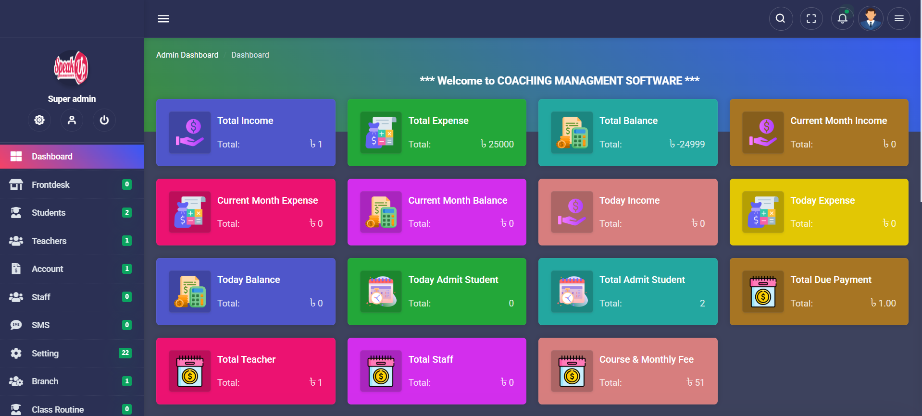This screenshot has height=416, width=922.
Task: Click the Current Month Income card icon
Action: coord(763,133)
